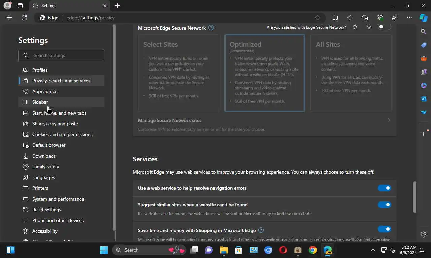The width and height of the screenshot is (431, 258).
Task: Open sidebar Games chess icon
Action: click(424, 72)
